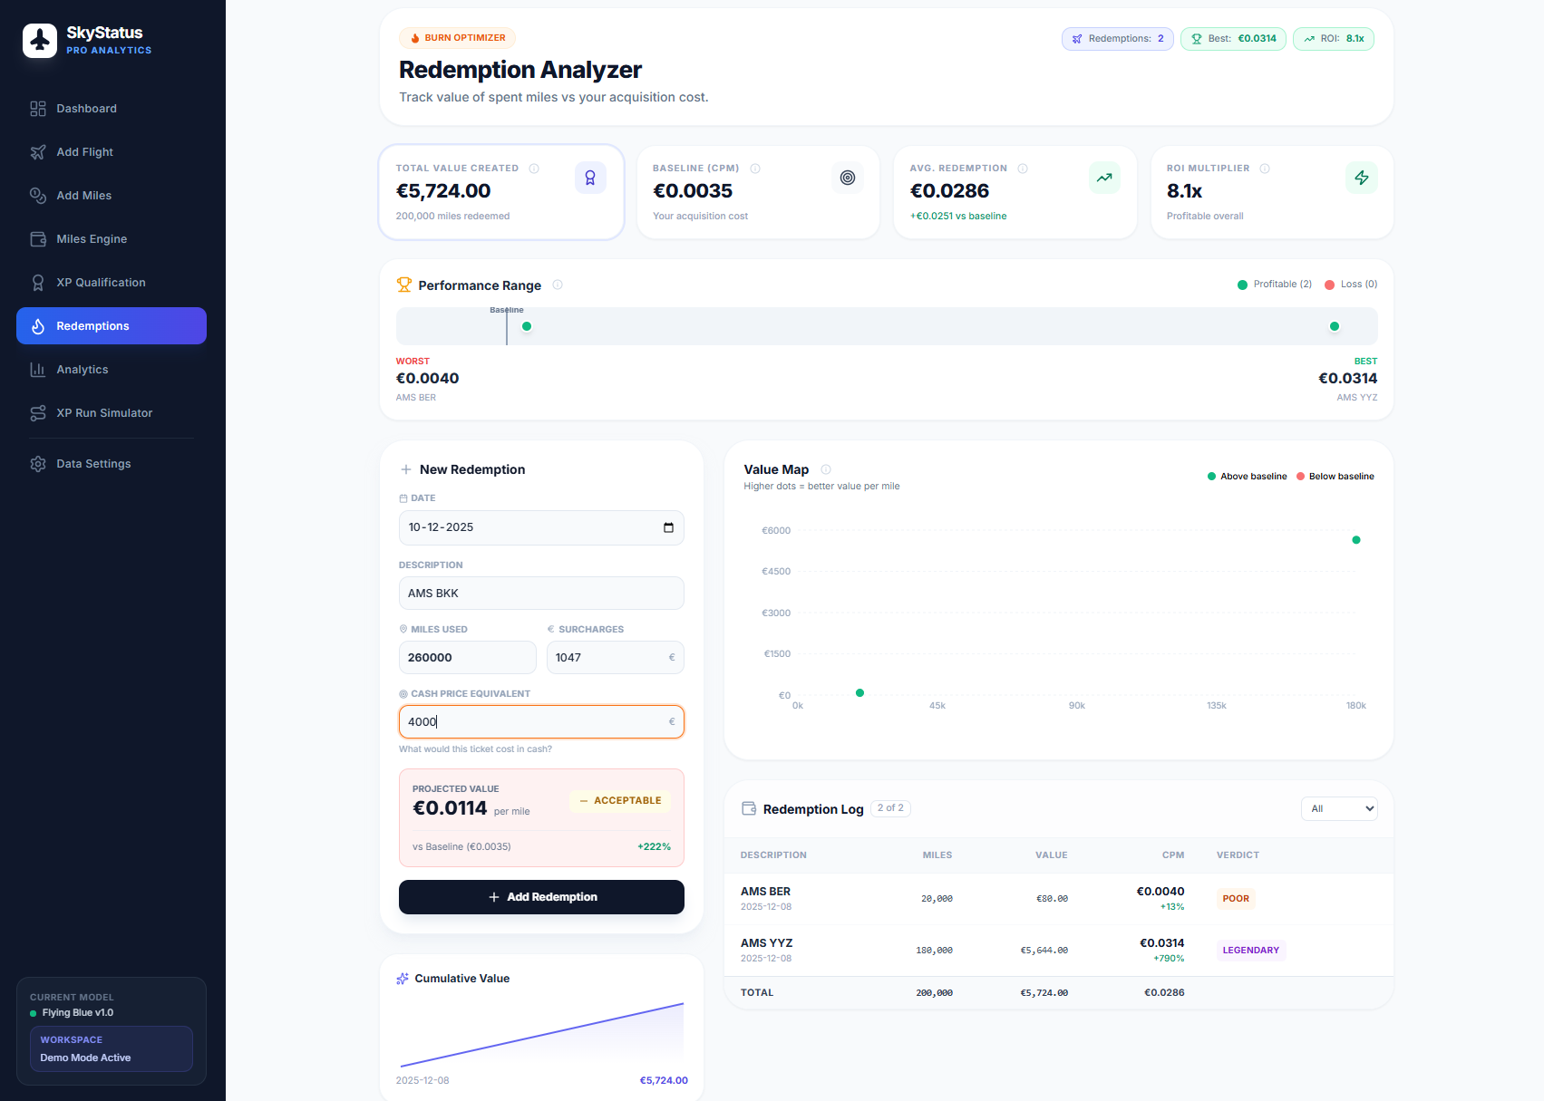Open the calendar picker in Date field
This screenshot has width=1544, height=1101.
pos(668,527)
